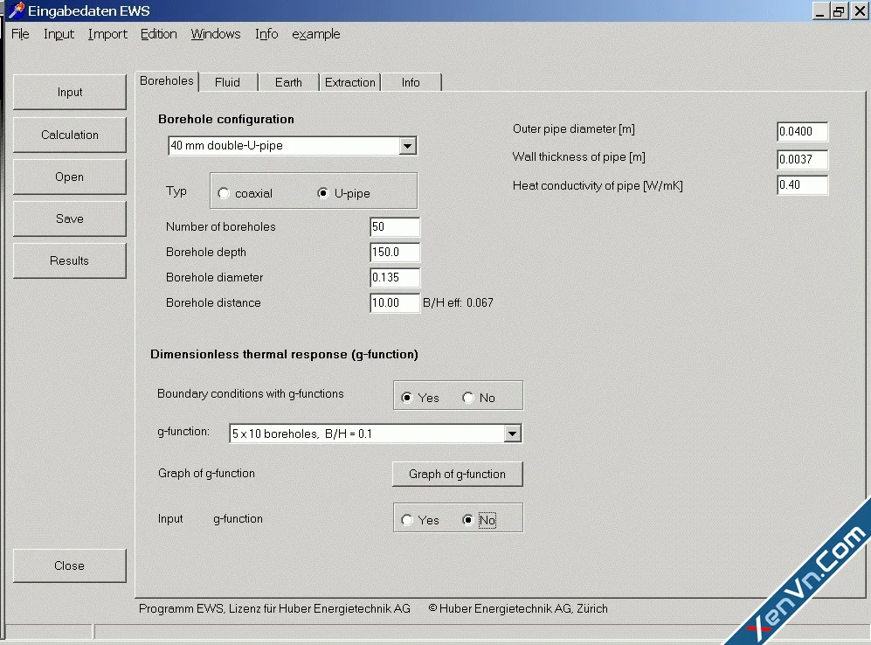
Task: Click the Typ label
Action: pyautogui.click(x=176, y=191)
